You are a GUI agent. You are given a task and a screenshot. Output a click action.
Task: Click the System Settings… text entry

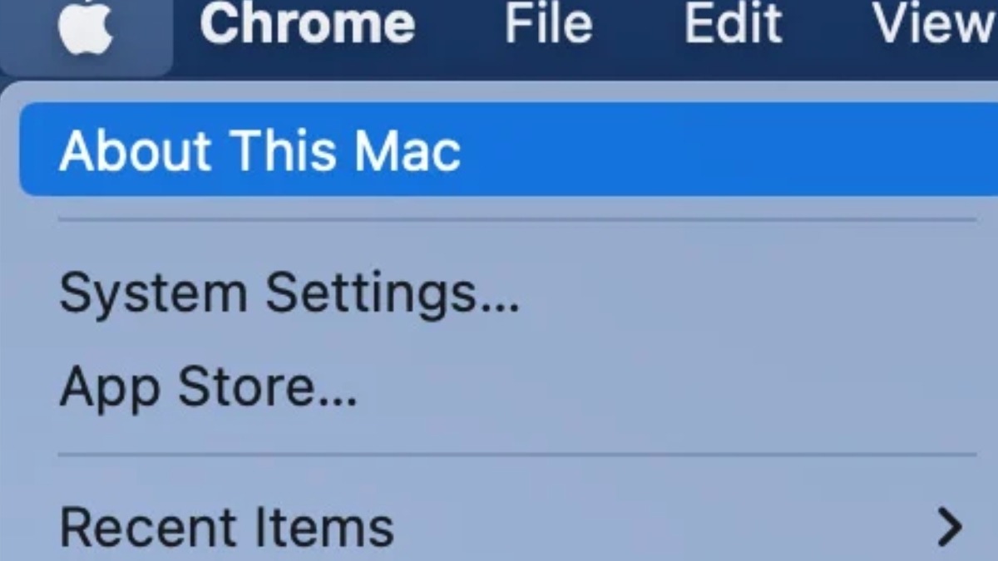click(289, 293)
